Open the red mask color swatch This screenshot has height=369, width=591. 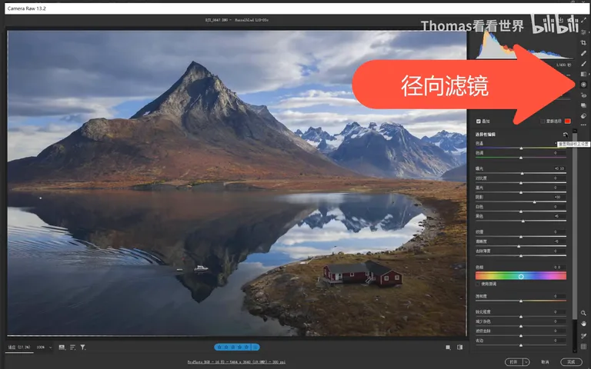(567, 121)
